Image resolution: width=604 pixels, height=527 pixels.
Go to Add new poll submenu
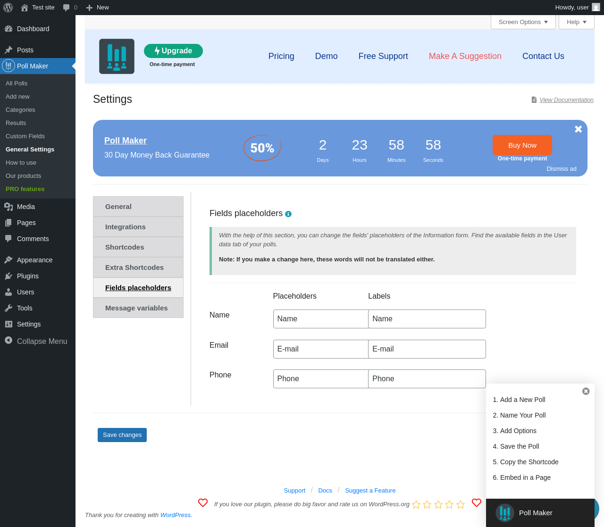38,96
